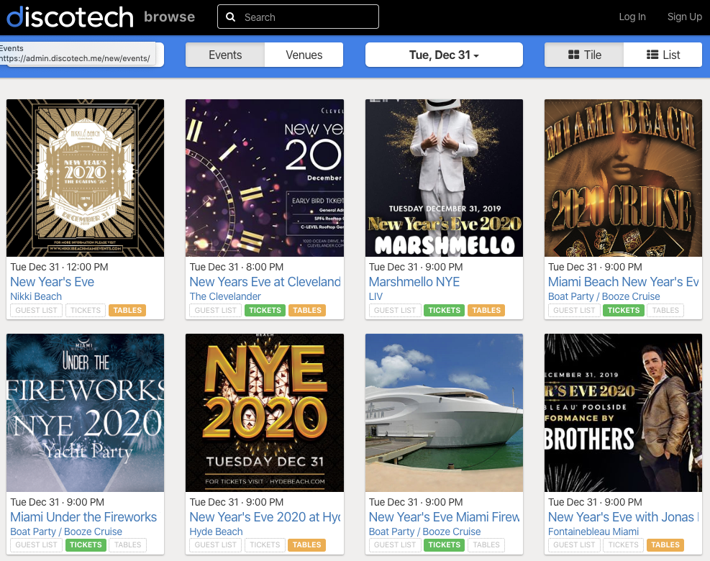Open the browse link in header

tap(169, 17)
